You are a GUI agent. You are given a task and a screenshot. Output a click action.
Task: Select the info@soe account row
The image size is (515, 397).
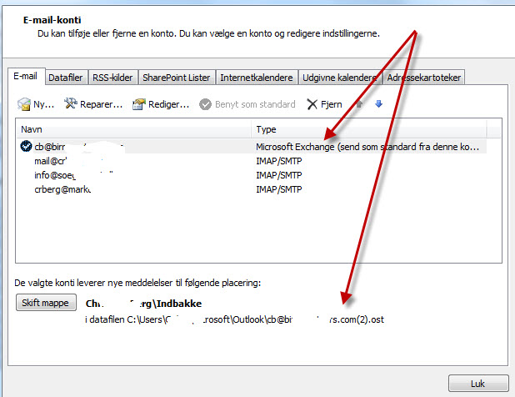click(252, 175)
